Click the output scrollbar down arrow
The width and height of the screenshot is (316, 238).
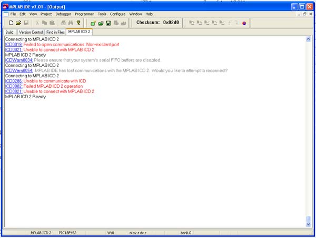click(x=308, y=224)
